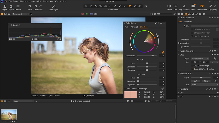
Task: Add a layer with plus icon
Action: [31, 14]
